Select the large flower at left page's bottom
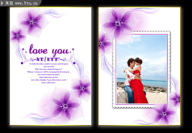This screenshot has width=192, height=133. point(65,106)
